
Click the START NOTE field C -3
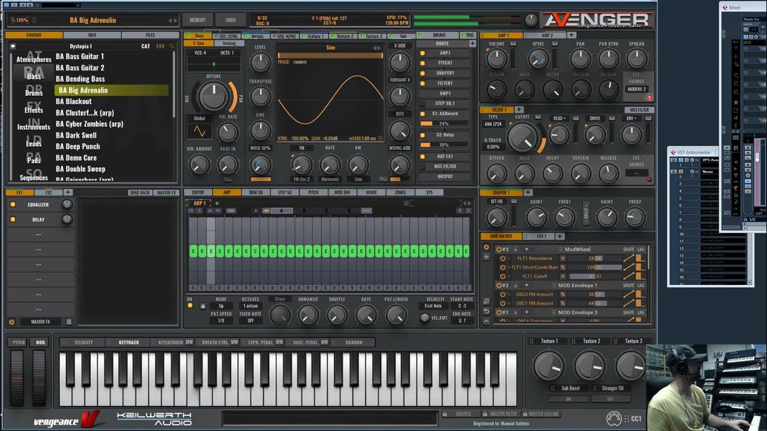(x=462, y=306)
